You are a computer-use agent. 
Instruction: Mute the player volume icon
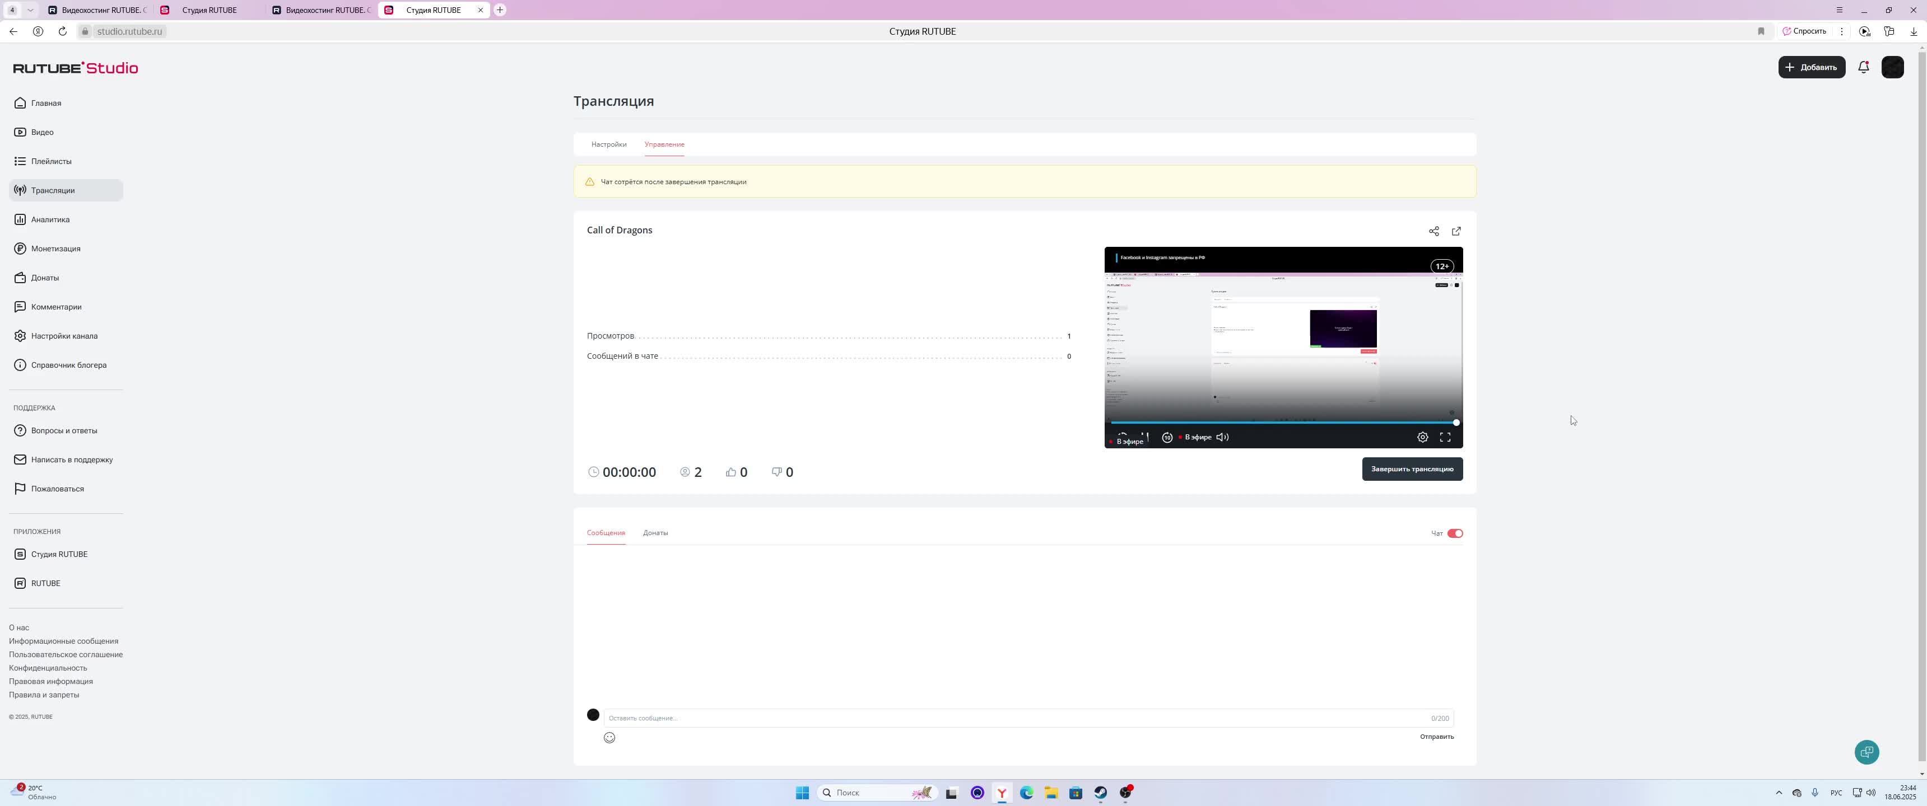pos(1222,437)
